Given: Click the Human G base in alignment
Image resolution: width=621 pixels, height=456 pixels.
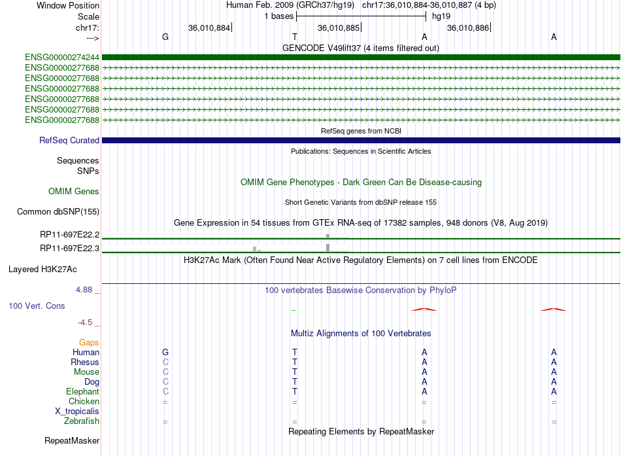Looking at the screenshot, I should tap(165, 352).
